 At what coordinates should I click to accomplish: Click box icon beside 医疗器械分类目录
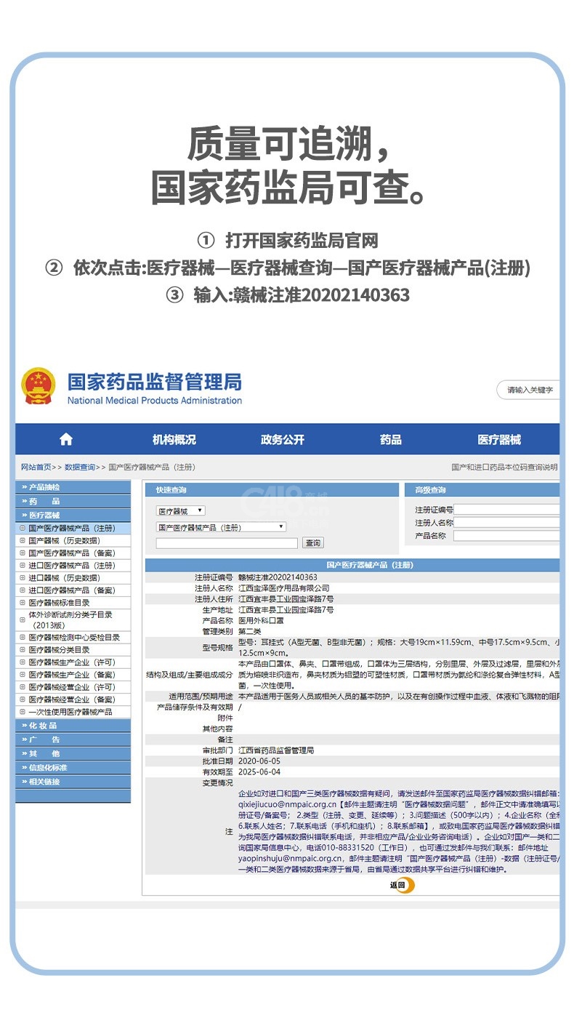23,650
